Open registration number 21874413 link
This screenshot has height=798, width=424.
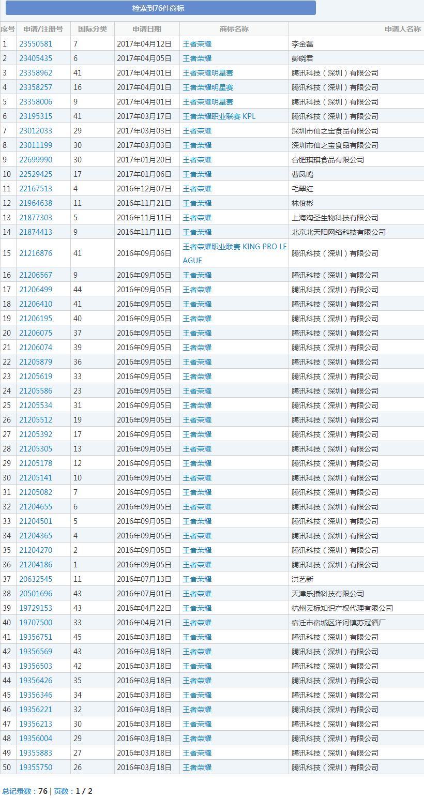tap(36, 232)
